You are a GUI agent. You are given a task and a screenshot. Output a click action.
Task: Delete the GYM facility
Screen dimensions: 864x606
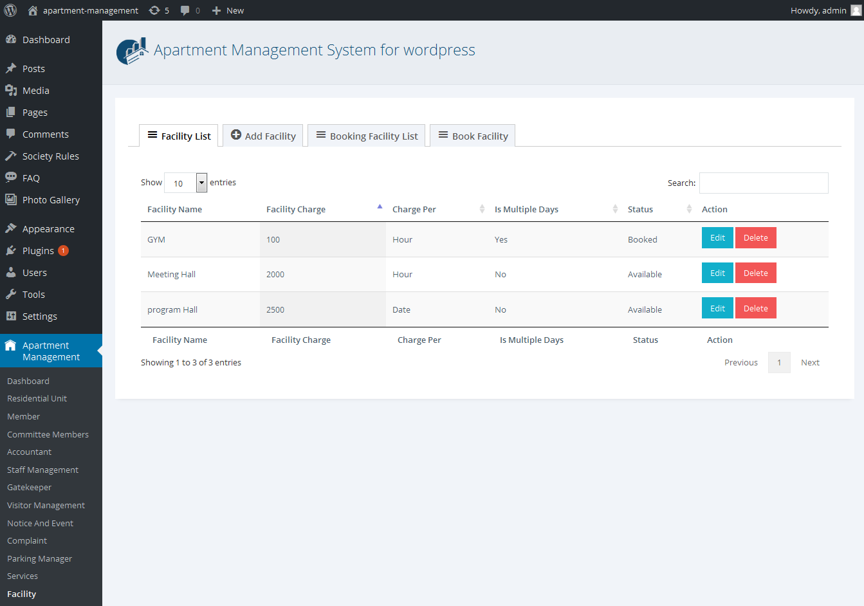(756, 237)
